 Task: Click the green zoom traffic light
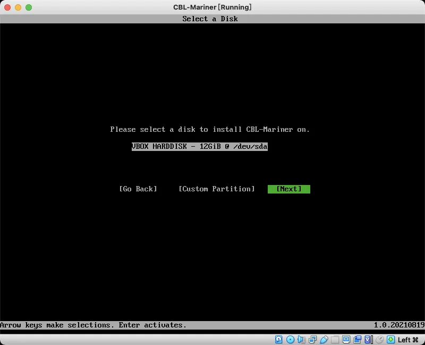point(28,7)
